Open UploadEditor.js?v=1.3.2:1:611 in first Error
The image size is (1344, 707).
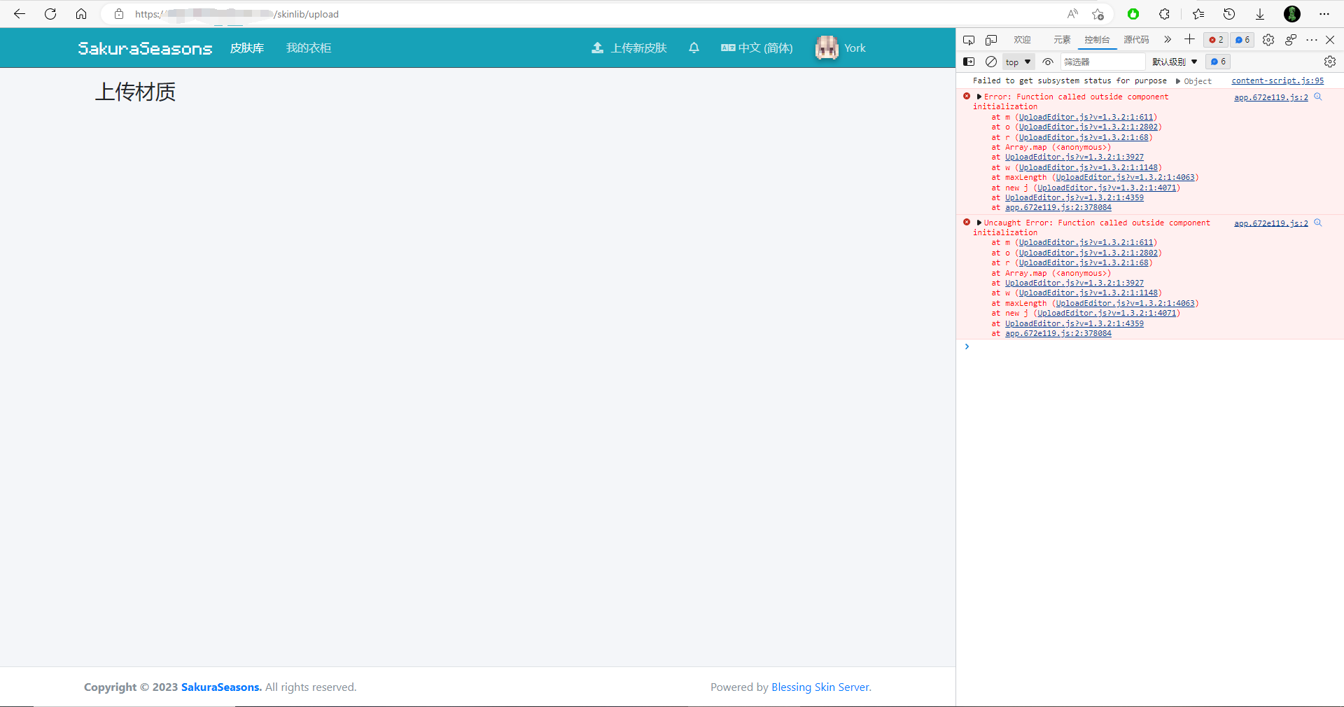pyautogui.click(x=1086, y=117)
